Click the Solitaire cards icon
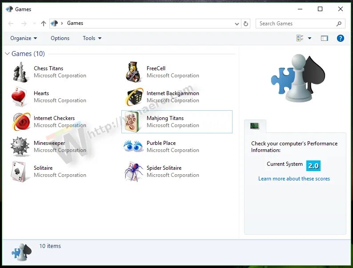The height and width of the screenshot is (268, 353). click(x=19, y=172)
